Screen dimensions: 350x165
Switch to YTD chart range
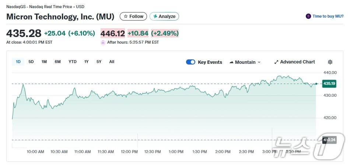click(73, 62)
